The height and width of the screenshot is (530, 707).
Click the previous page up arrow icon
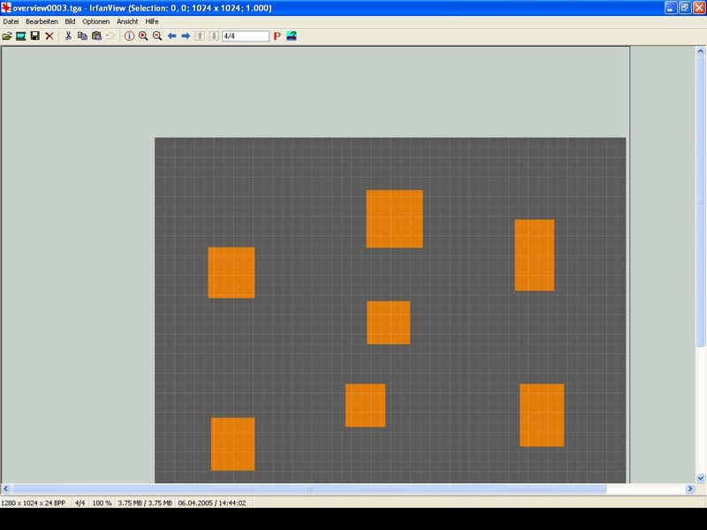pos(200,36)
